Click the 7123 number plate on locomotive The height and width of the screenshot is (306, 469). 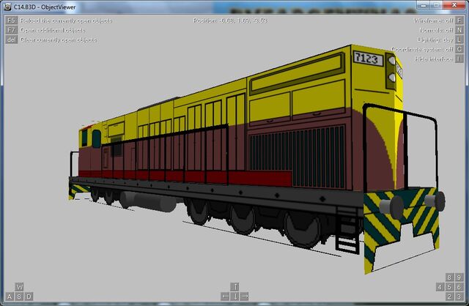(x=368, y=59)
